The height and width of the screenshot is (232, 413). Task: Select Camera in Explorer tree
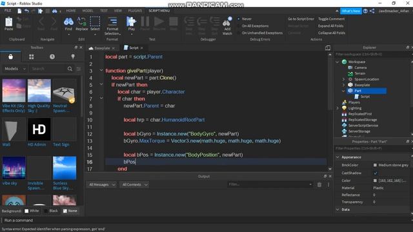point(360,68)
